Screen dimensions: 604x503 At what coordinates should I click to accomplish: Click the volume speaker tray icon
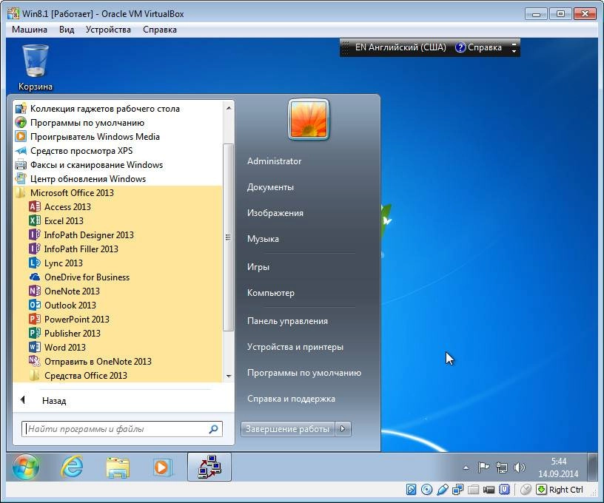(x=520, y=467)
